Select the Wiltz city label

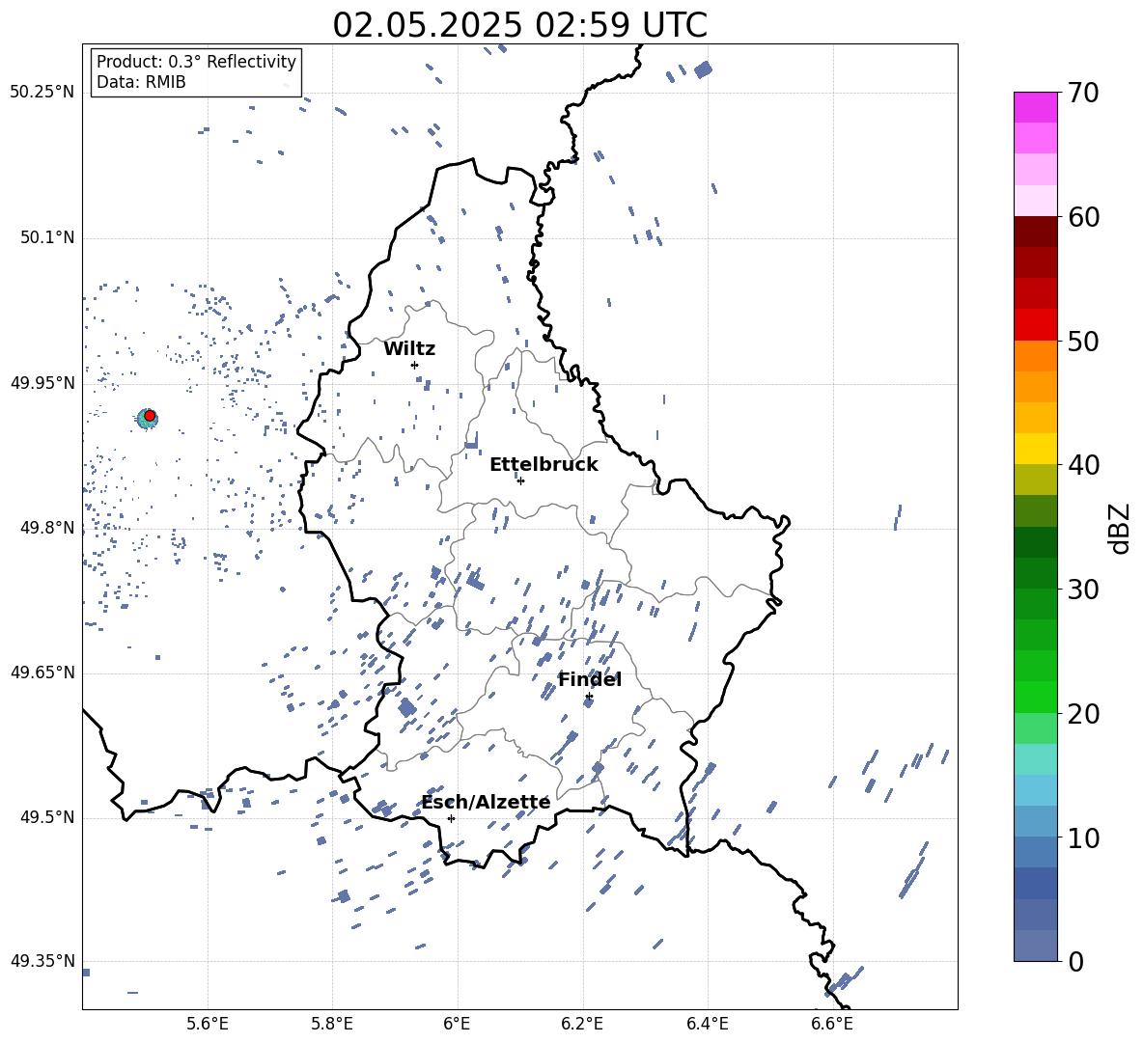pos(409,349)
